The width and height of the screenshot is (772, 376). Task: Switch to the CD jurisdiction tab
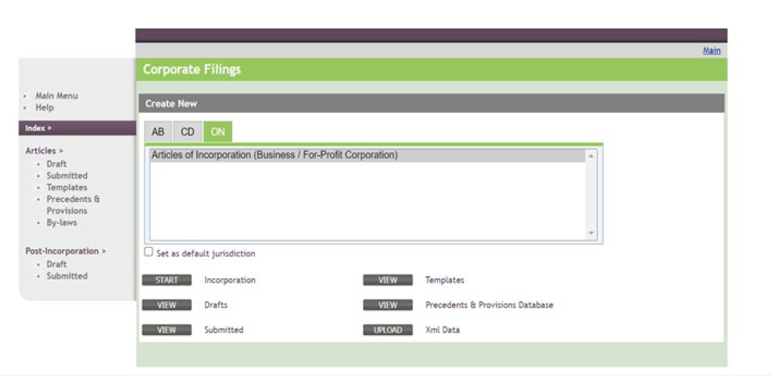click(x=188, y=132)
